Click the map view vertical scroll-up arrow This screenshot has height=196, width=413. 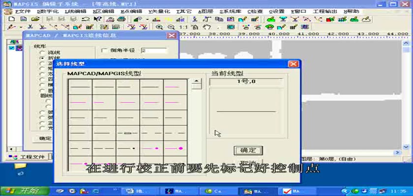point(406,43)
